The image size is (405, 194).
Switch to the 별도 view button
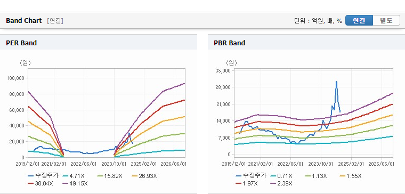(x=386, y=20)
